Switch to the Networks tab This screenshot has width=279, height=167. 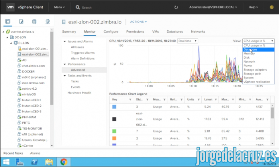198,31
